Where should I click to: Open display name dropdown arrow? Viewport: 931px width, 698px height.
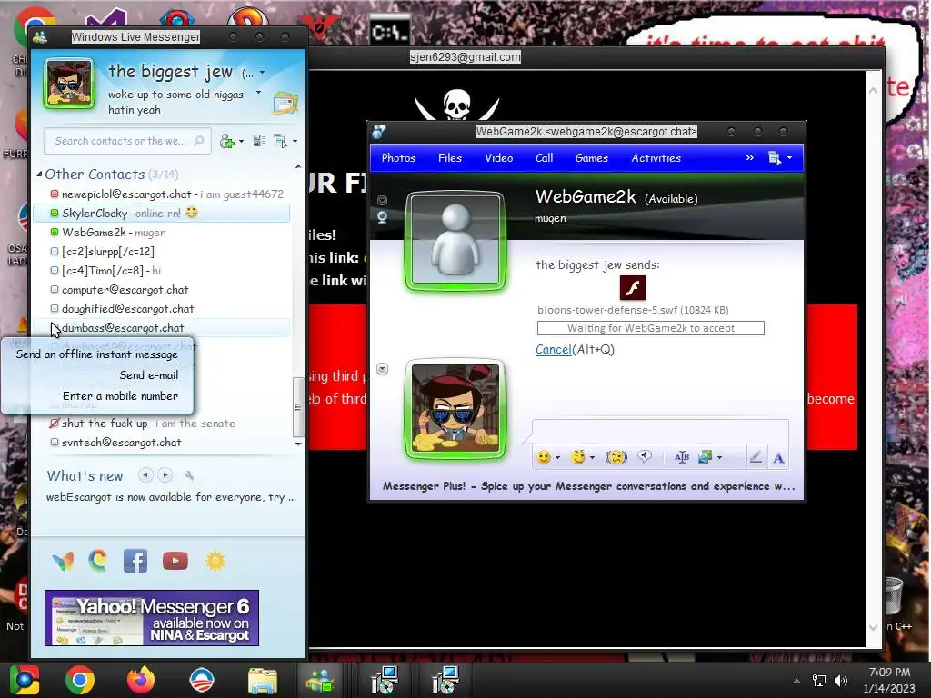tap(262, 73)
